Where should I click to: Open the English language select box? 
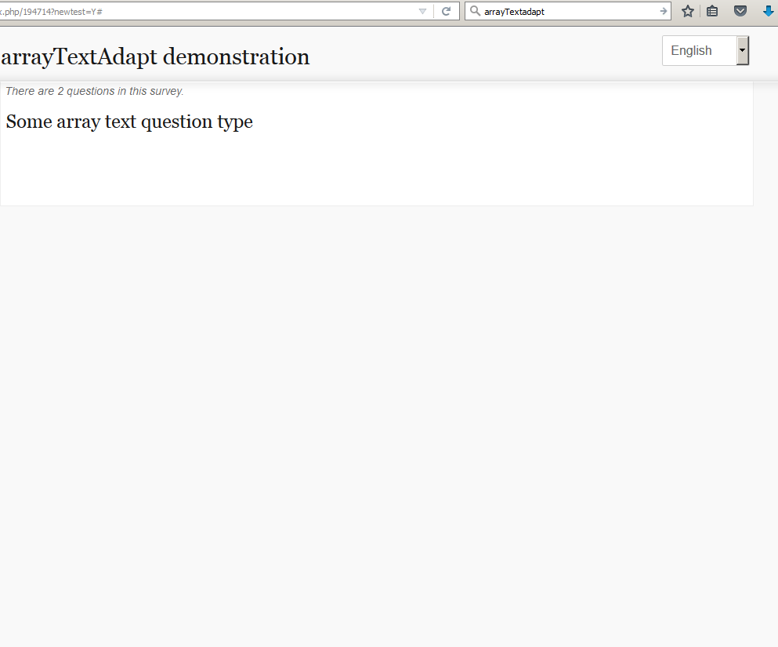pyautogui.click(x=705, y=51)
